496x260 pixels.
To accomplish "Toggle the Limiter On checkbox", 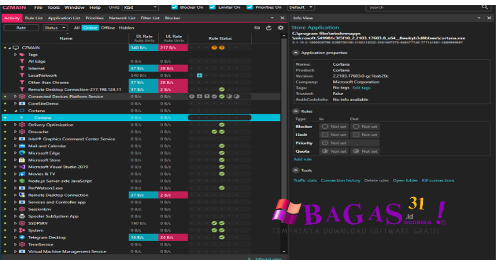I will [x=213, y=7].
